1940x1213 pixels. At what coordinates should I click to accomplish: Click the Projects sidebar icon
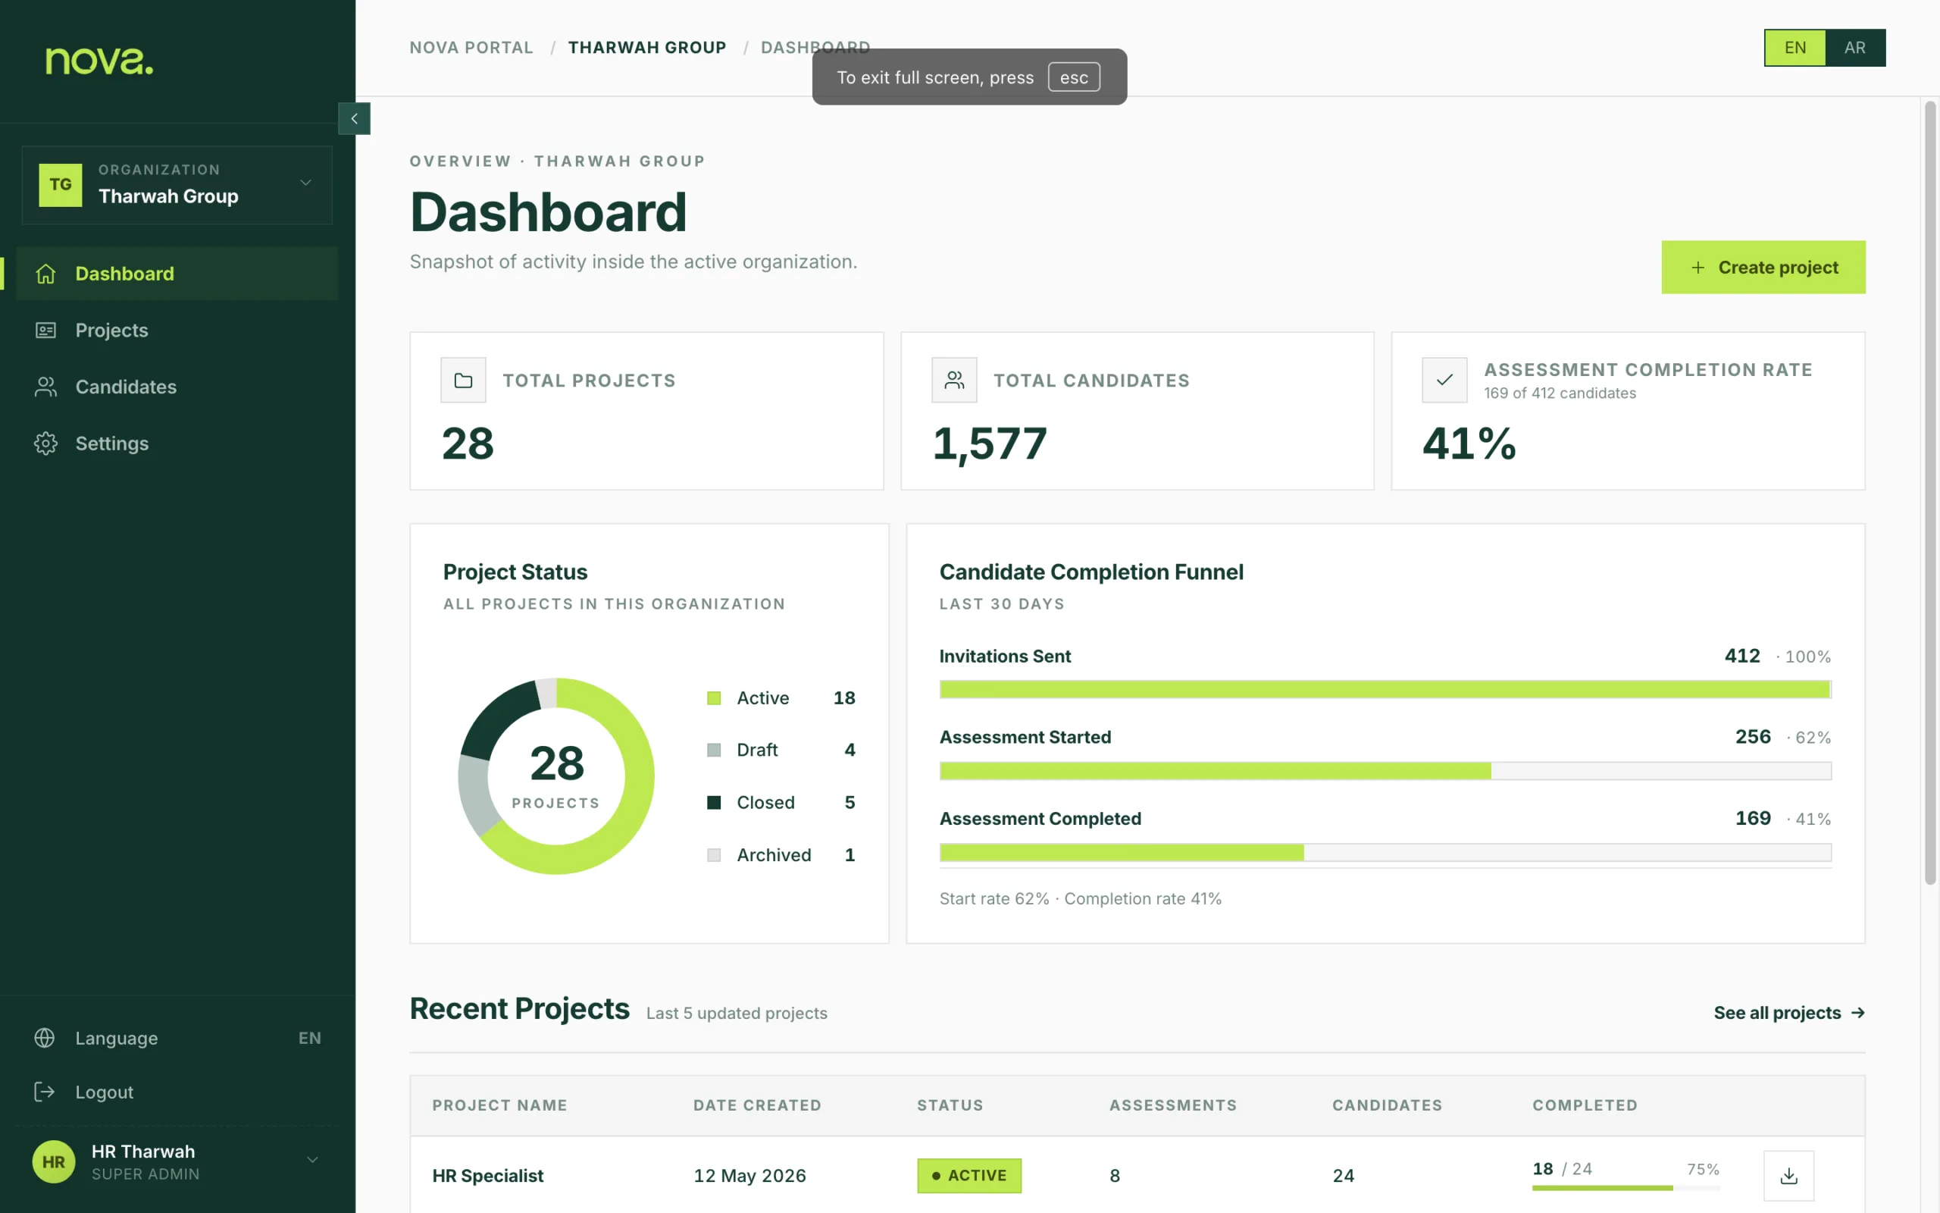[x=45, y=330]
